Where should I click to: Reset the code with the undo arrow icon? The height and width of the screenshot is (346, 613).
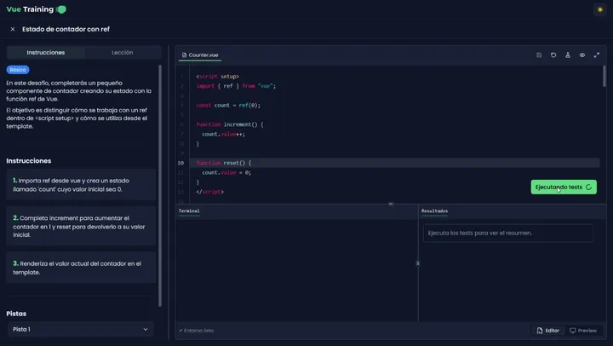553,55
